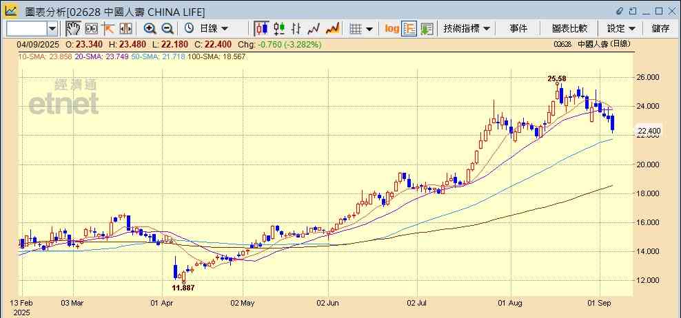Click the 04/09/2025 date readout
The image size is (681, 318).
pyautogui.click(x=38, y=44)
